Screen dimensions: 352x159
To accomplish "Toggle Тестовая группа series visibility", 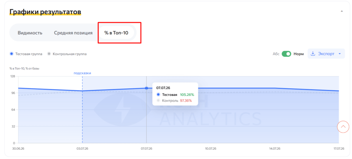I will coord(26,54).
